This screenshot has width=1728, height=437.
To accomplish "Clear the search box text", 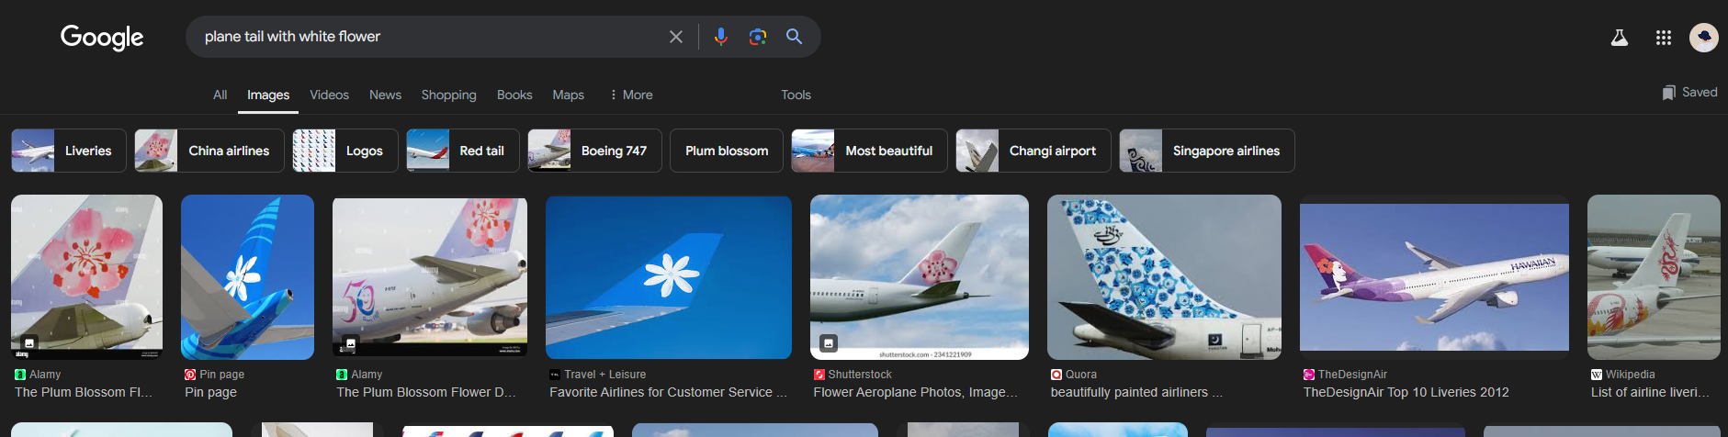I will click(x=675, y=37).
